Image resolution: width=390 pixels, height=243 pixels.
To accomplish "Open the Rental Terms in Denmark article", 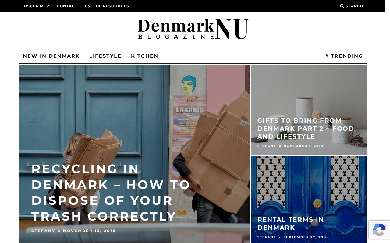I will [x=291, y=224].
